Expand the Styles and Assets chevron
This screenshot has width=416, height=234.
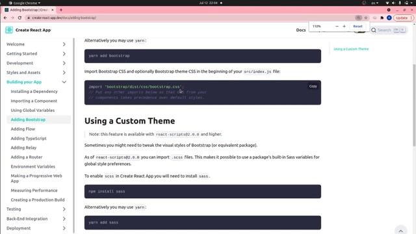point(64,72)
